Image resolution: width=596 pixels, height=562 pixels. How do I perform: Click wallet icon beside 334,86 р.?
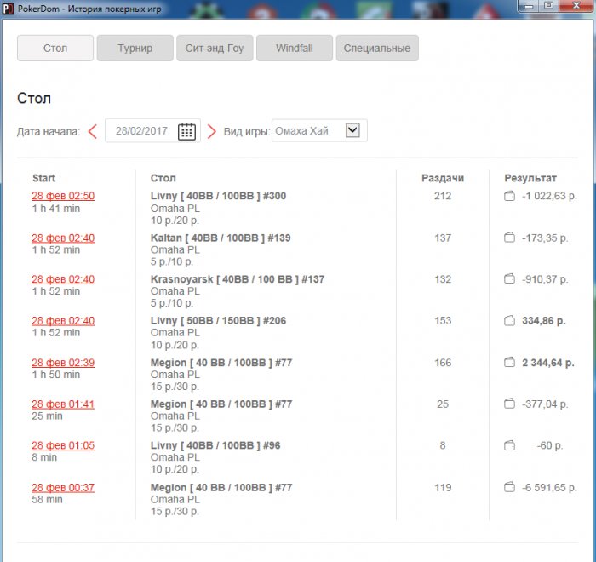click(509, 321)
